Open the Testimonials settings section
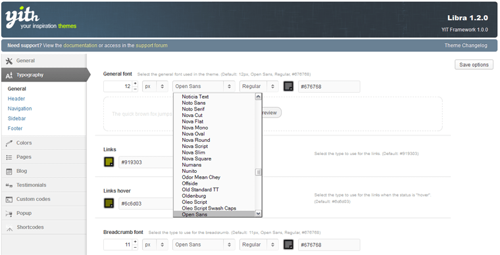Viewport: 500px width, 255px height. [43, 185]
